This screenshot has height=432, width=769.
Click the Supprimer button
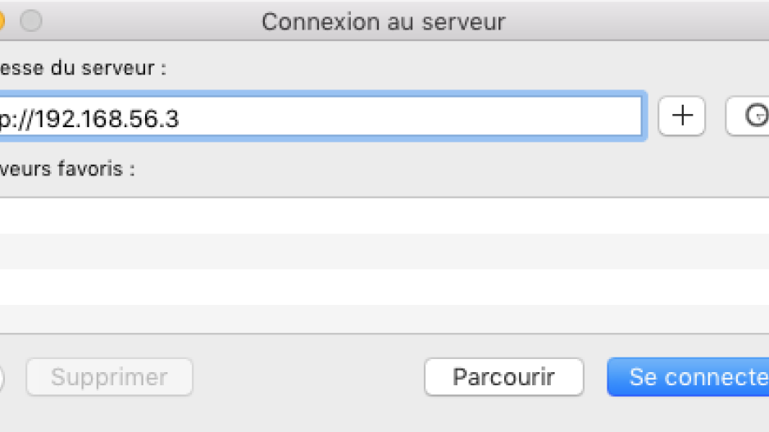(x=109, y=377)
